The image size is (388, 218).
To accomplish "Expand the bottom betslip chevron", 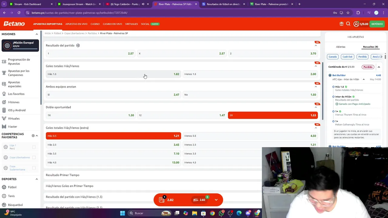I will 216,200.
